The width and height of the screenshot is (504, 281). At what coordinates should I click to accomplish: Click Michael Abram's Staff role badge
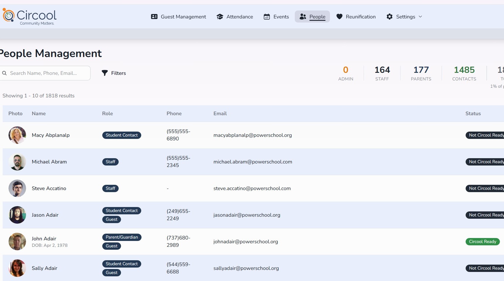(110, 162)
